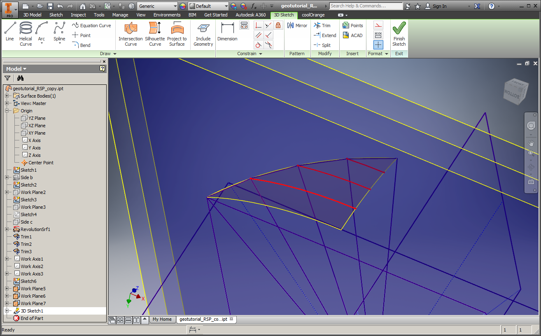The width and height of the screenshot is (541, 336).
Task: Open the Constrain panel dropdown
Action: click(x=250, y=54)
